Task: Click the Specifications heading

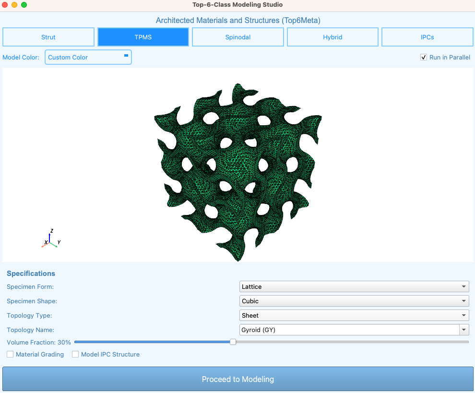Action: [x=31, y=274]
